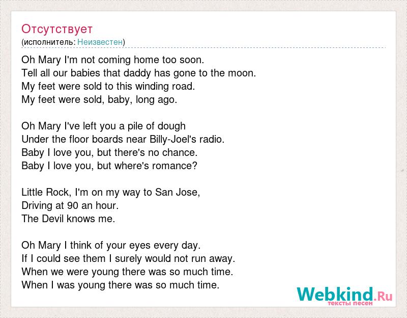The image size is (407, 318).
Task: Click the line 'If I could see them I surely would'
Action: [129, 259]
